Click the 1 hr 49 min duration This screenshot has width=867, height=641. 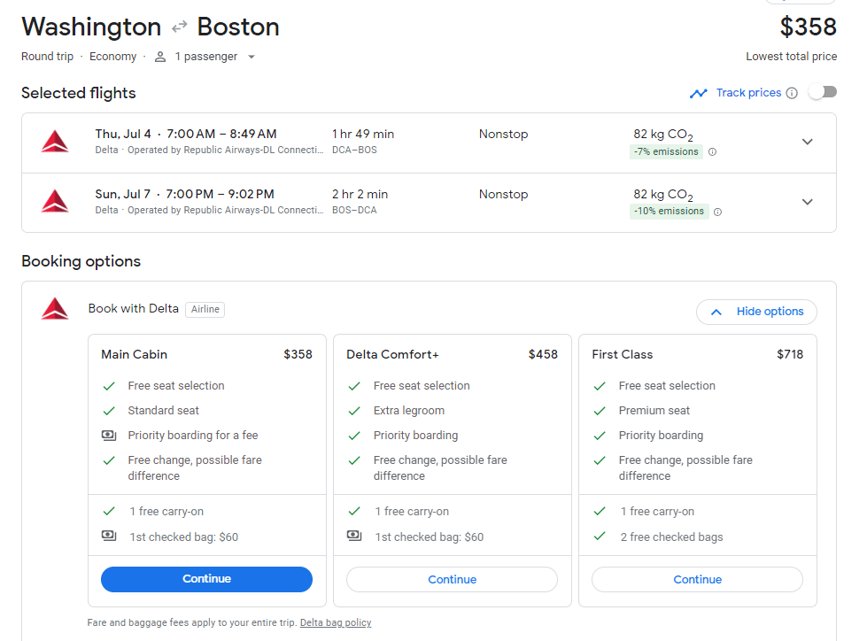tap(363, 135)
